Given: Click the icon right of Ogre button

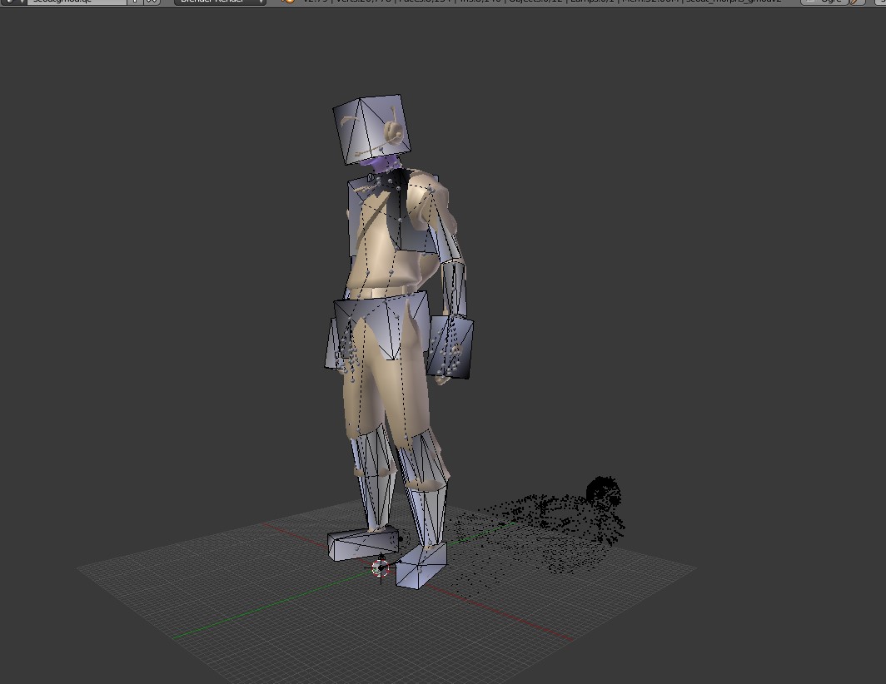Looking at the screenshot, I should (857, 2).
